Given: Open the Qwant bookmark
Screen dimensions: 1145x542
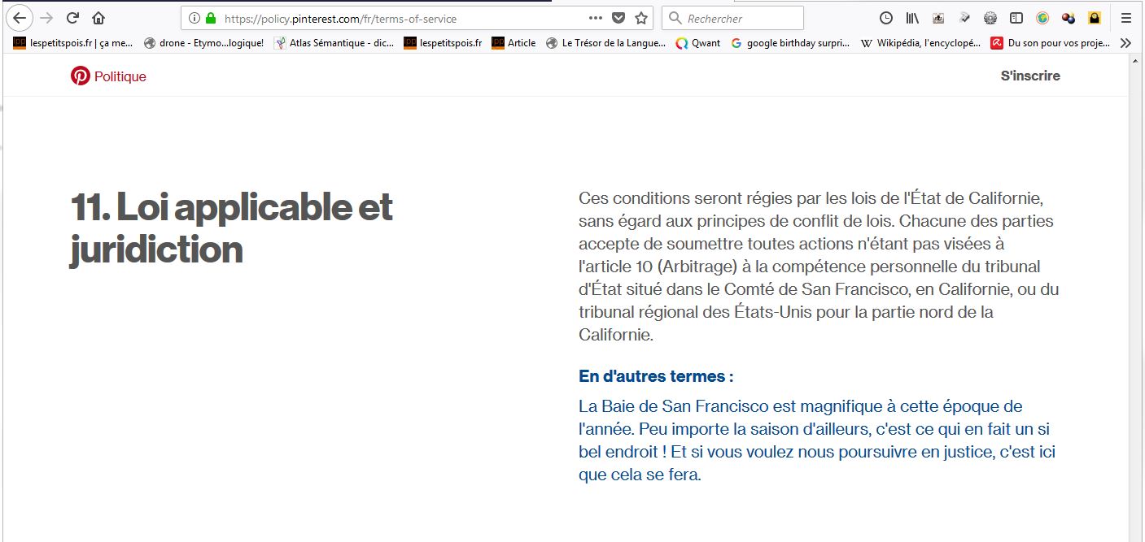Looking at the screenshot, I should tap(698, 43).
